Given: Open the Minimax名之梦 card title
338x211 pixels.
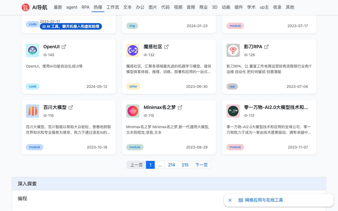Looking at the screenshot, I should 160,107.
